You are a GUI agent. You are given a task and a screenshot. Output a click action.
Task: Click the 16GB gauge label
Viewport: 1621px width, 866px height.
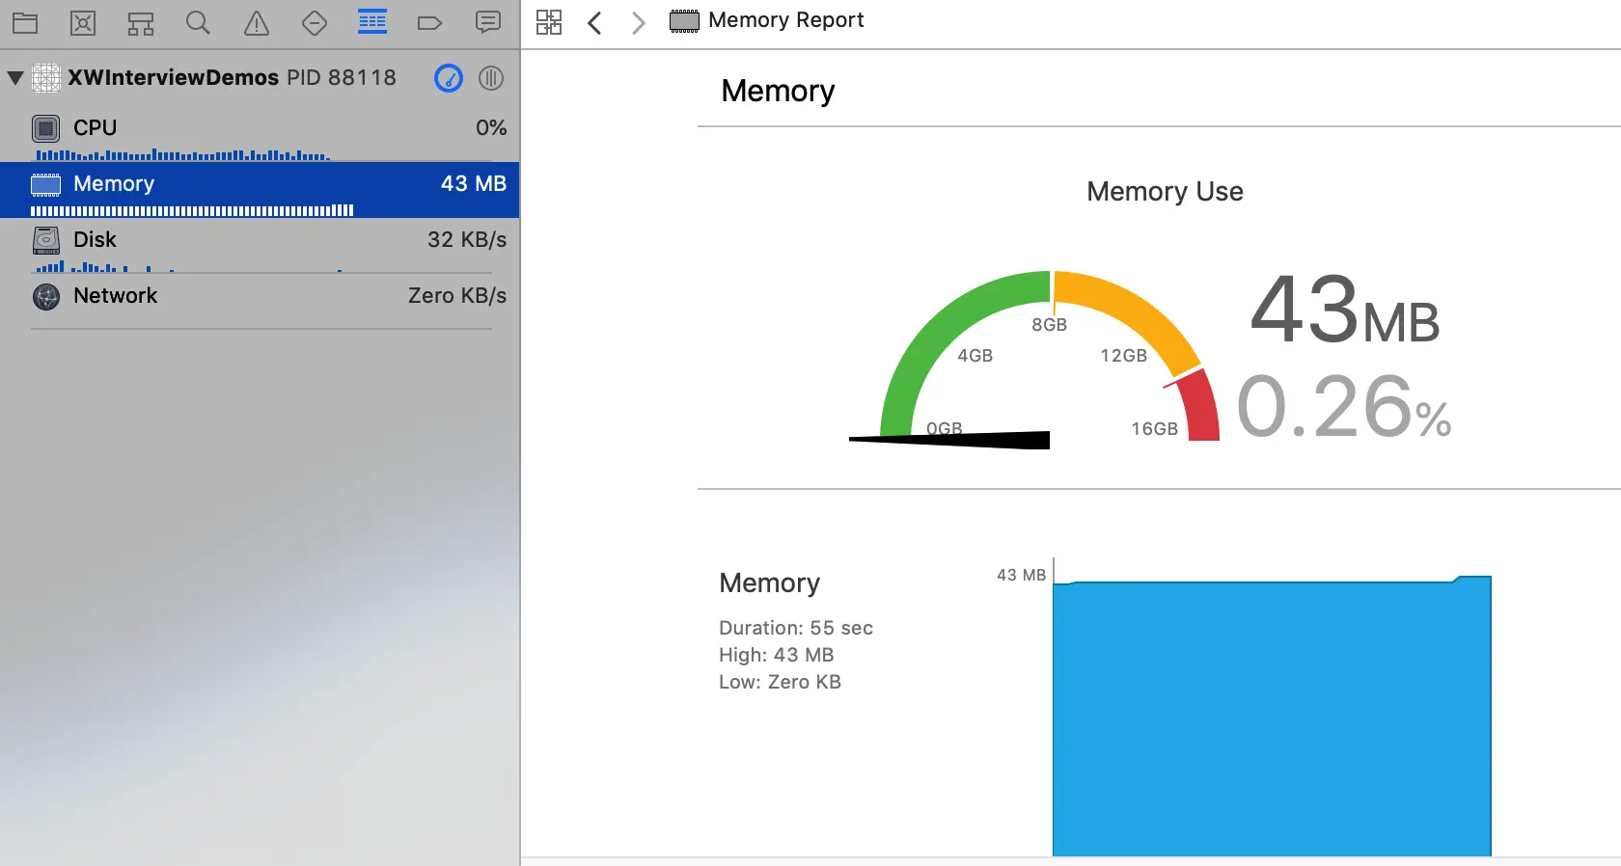1155,429
